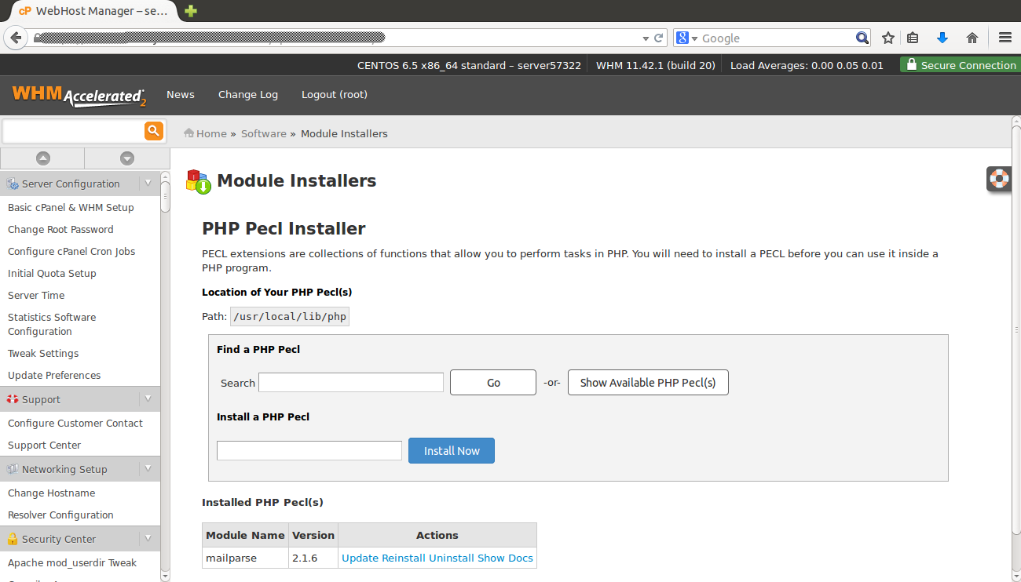Click the sidebar expand-all down arrow
Viewport: 1021px width, 582px height.
(x=126, y=158)
